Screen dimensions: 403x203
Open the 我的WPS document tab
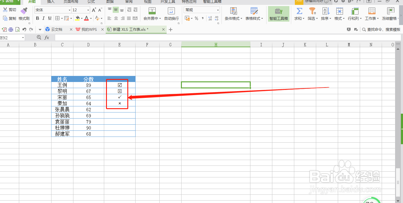point(90,30)
